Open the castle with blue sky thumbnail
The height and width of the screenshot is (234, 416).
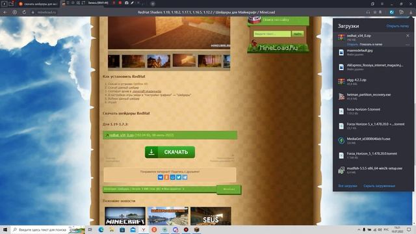pos(159,61)
